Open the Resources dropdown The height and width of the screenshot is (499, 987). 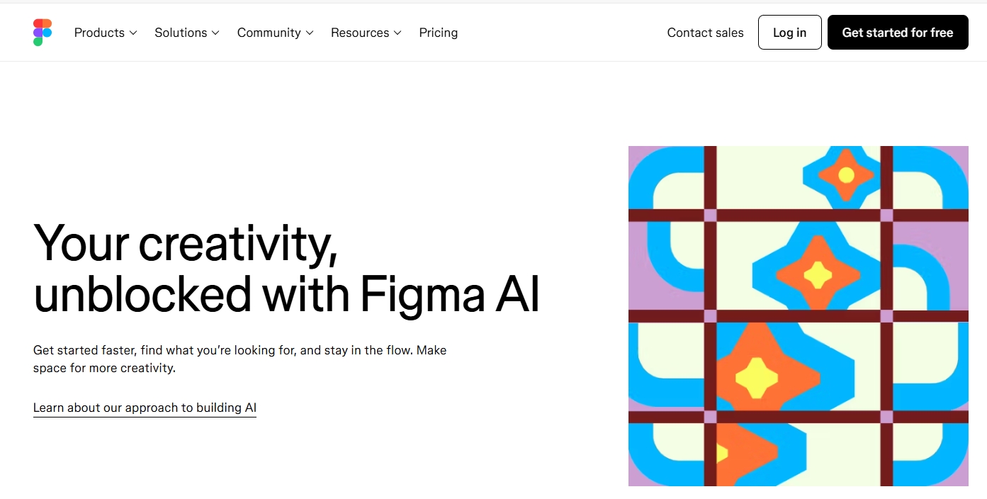[366, 33]
